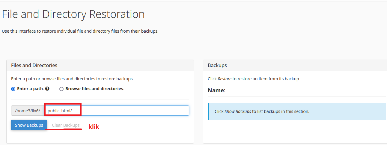Image resolution: width=387 pixels, height=145 pixels.
Task: Click the File and Directory Restoration page title
Action: pyautogui.click(x=73, y=14)
